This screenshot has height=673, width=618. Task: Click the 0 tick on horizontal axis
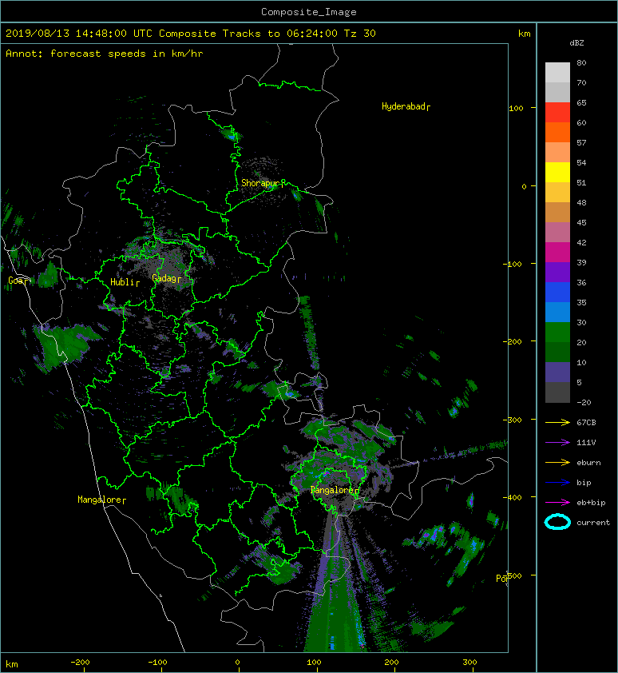238,663
